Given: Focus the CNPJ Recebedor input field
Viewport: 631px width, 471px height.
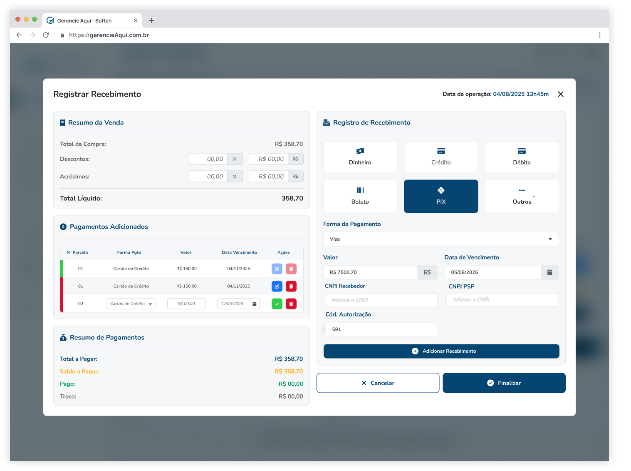Looking at the screenshot, I should point(381,300).
